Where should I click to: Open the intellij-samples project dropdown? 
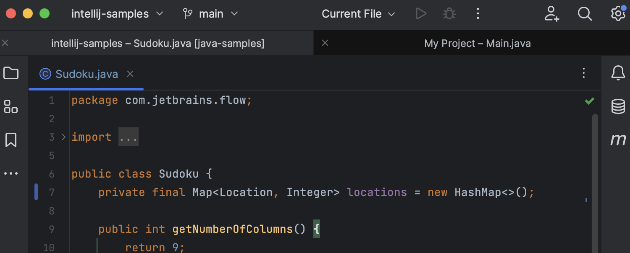[117, 14]
